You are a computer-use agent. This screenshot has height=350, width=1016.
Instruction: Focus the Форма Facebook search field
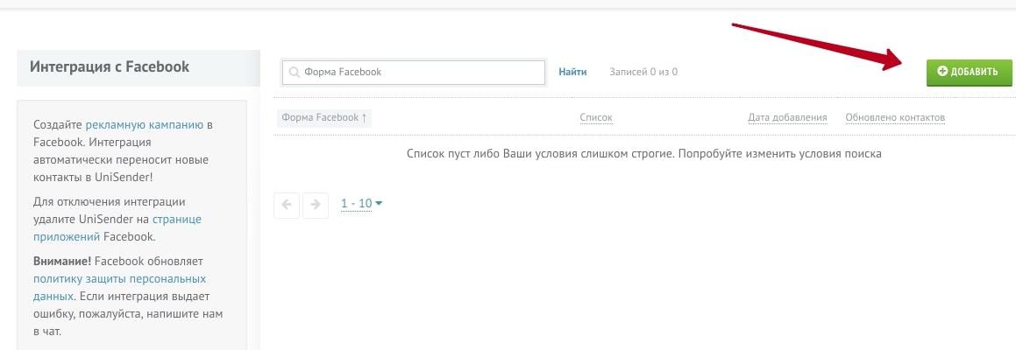click(x=414, y=73)
